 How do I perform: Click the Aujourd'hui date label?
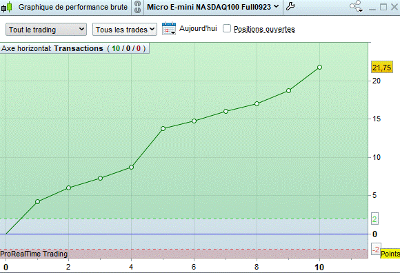coord(198,28)
